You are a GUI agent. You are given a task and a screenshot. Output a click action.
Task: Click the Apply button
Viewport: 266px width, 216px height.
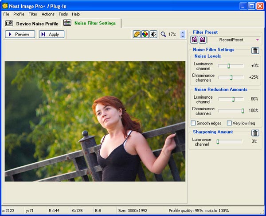coord(51,34)
